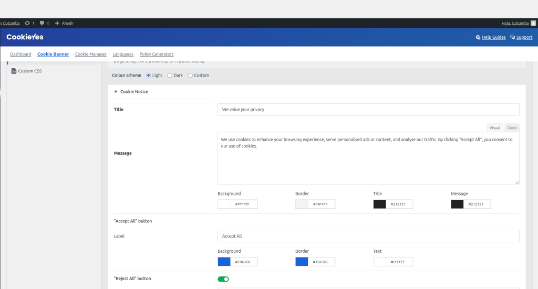Image resolution: width=538 pixels, height=289 pixels.
Task: Go to the Policy Generators tab
Action: tap(156, 54)
